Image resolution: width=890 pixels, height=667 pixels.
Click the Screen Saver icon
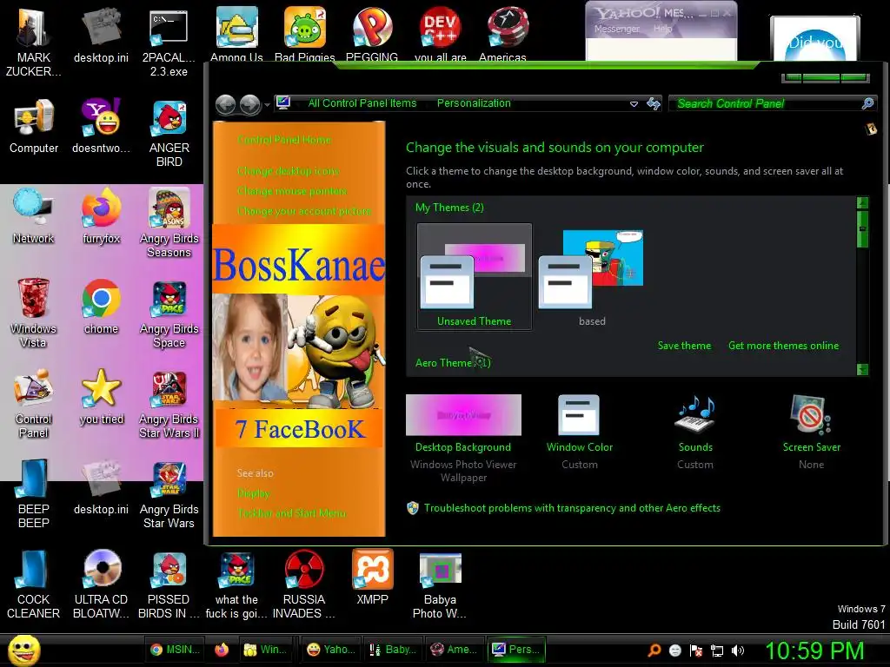[x=811, y=414]
